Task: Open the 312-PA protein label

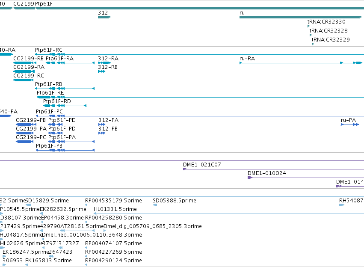Action: pyautogui.click(x=108, y=120)
